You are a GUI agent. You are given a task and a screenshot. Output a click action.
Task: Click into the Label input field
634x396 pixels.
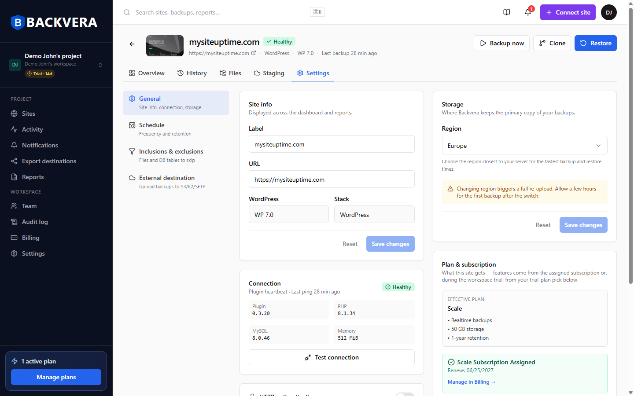pyautogui.click(x=332, y=144)
